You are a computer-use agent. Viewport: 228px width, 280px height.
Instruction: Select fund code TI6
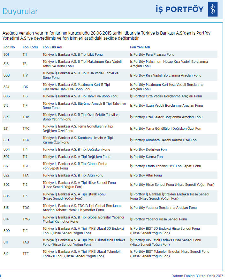pos(25,96)
